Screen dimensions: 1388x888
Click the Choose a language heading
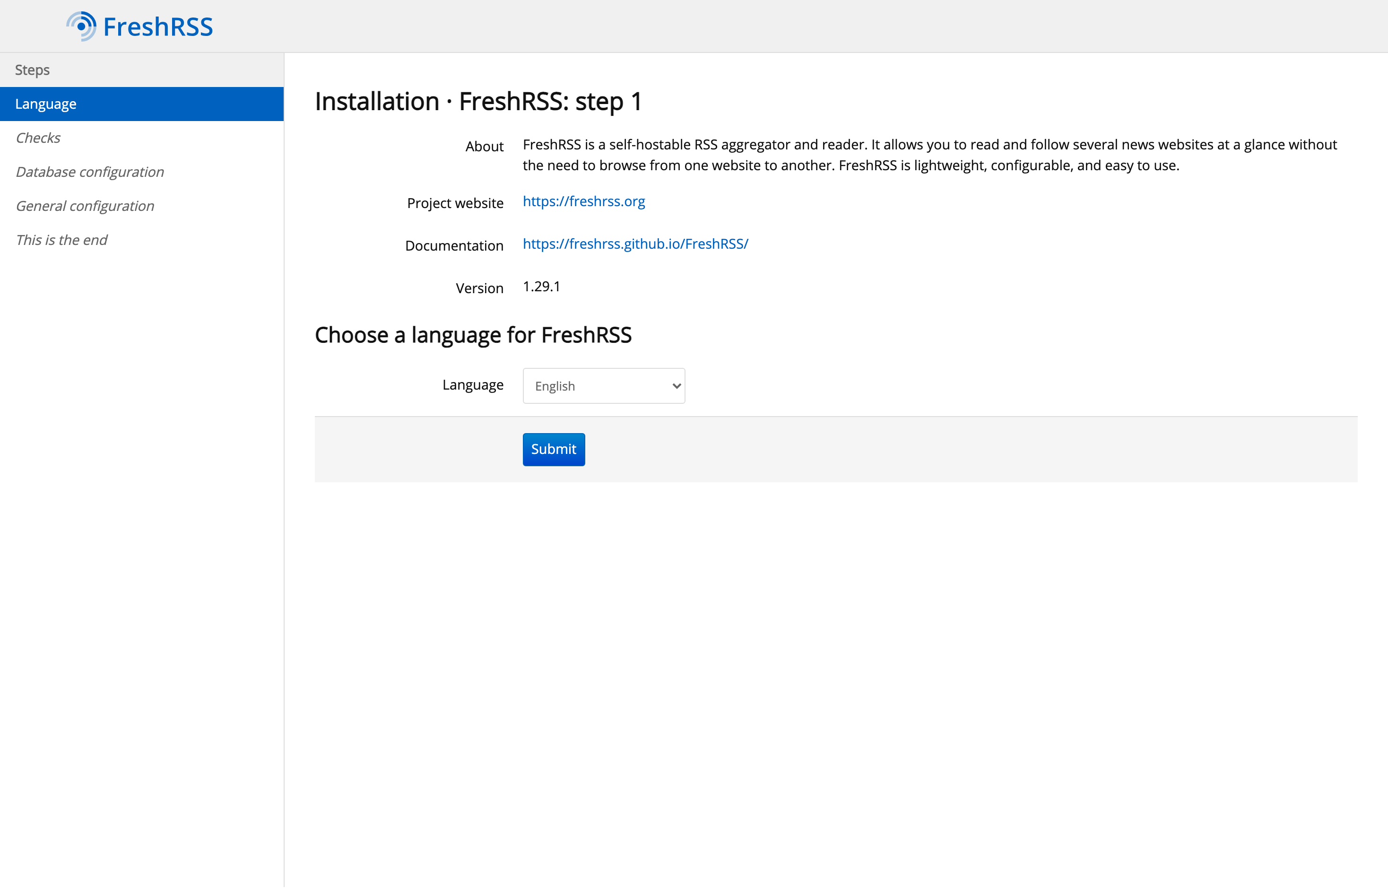pyautogui.click(x=473, y=335)
